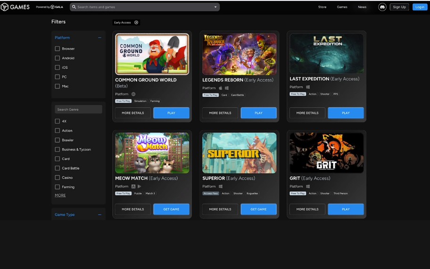Click the Gala Games cube logo
Screen dimensions: 430x269
tap(5, 7)
